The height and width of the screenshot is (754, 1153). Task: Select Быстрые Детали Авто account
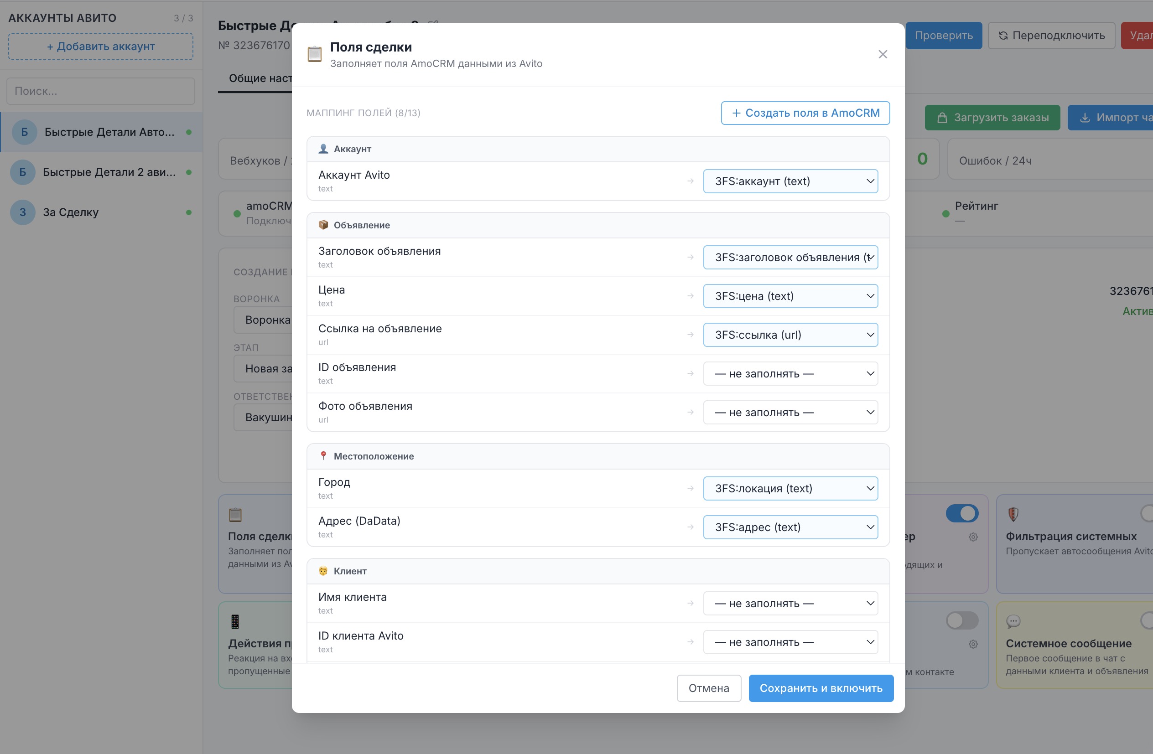pyautogui.click(x=101, y=132)
